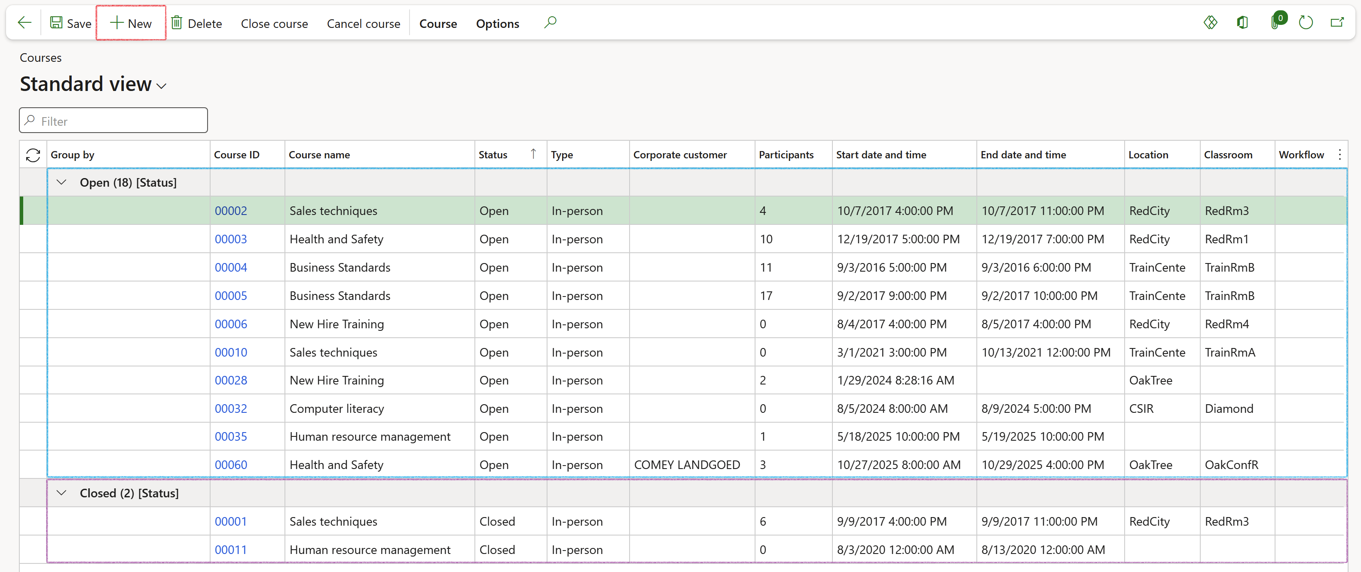This screenshot has height=572, width=1361.
Task: Click the Save disk icon
Action: [56, 23]
